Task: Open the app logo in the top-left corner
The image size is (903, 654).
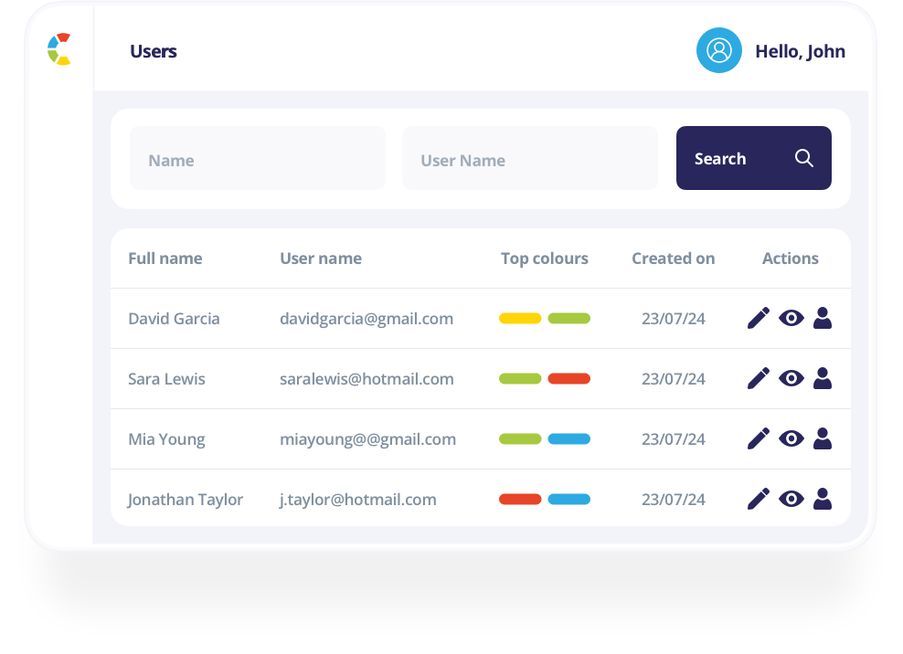Action: [58, 50]
